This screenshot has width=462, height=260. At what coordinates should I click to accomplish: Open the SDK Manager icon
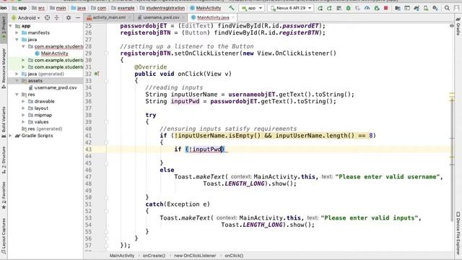(x=435, y=8)
